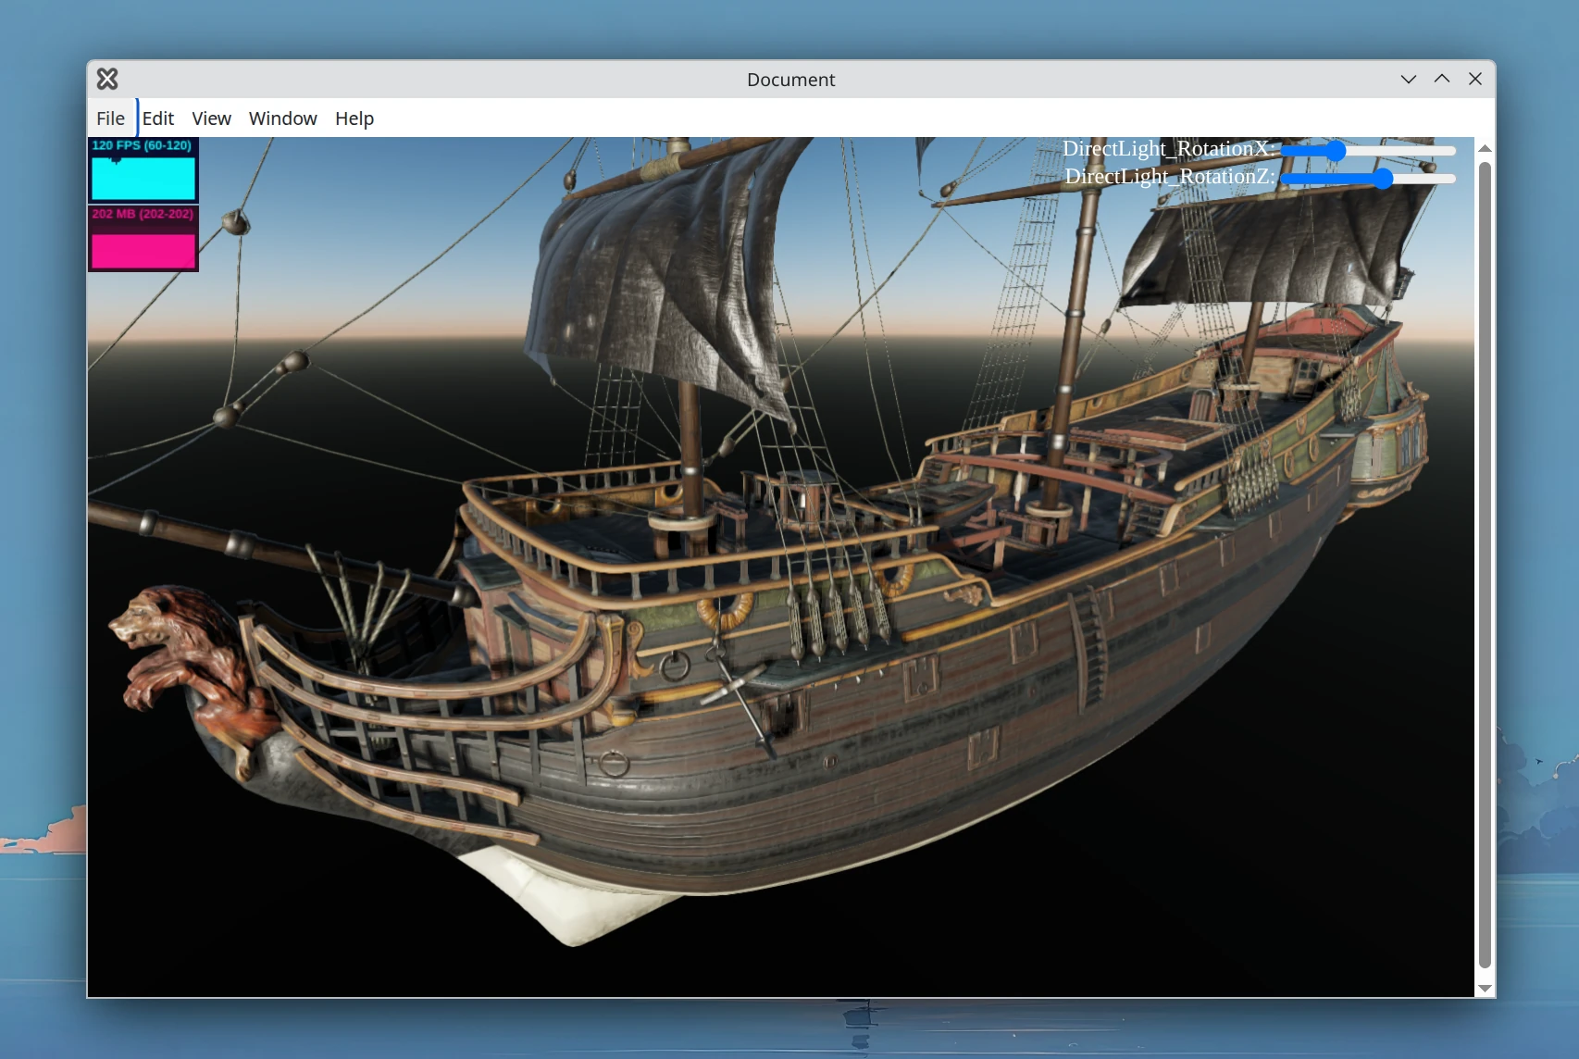Open the Edit menu
The image size is (1579, 1059).
coord(158,118)
